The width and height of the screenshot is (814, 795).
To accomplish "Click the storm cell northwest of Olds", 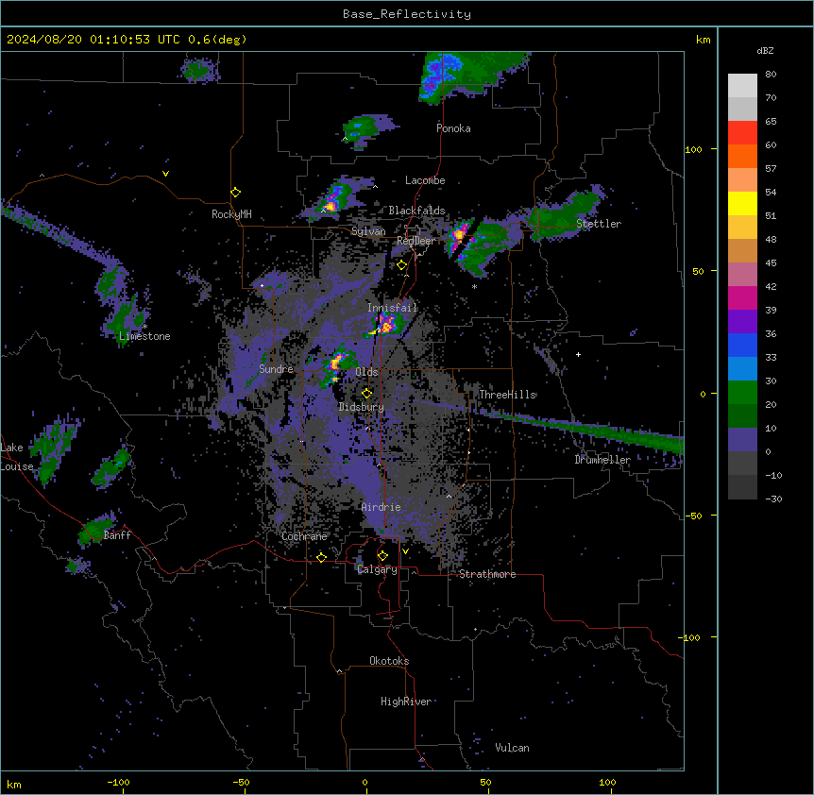I will (x=336, y=365).
